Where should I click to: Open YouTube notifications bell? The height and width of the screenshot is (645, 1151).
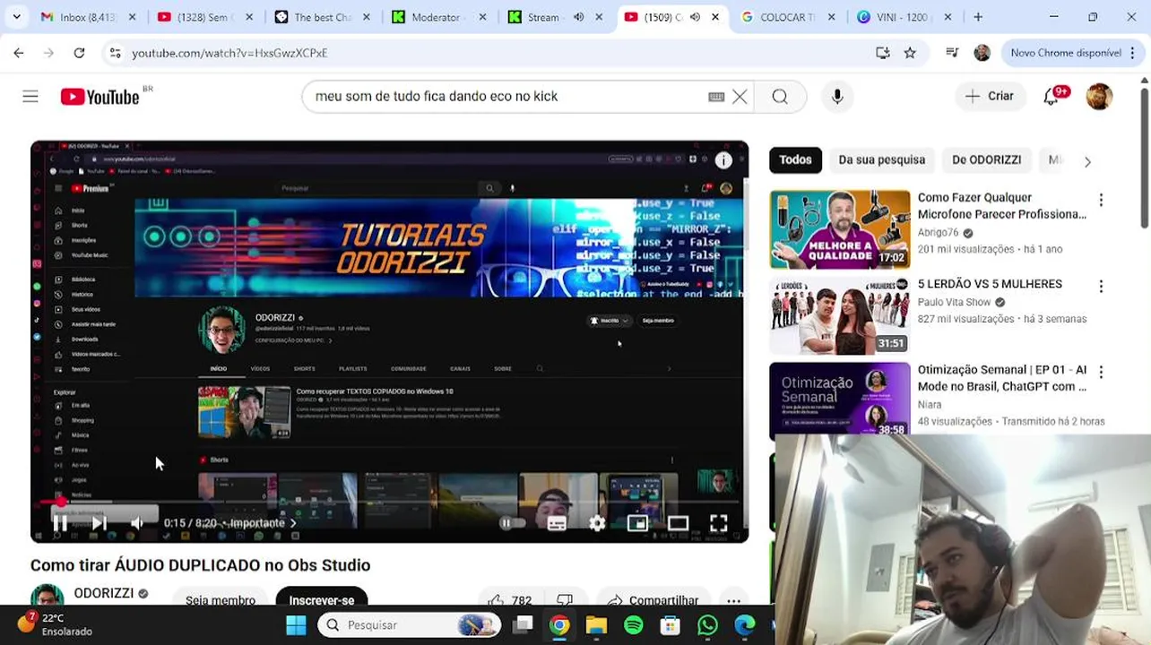(x=1051, y=97)
